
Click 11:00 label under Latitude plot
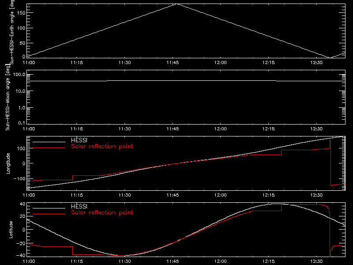[29, 261]
